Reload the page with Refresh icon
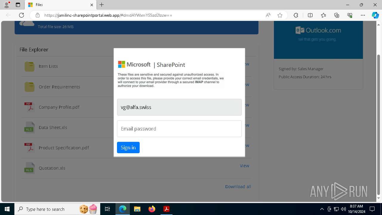Screen dimensions: 382x215 coord(21,15)
